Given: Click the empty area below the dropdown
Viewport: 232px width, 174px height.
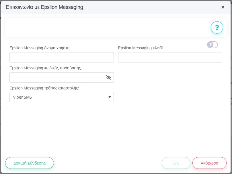Looking at the screenshot, I should tap(115, 126).
